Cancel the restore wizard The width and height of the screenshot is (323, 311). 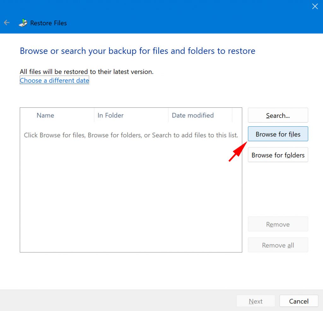click(x=298, y=301)
